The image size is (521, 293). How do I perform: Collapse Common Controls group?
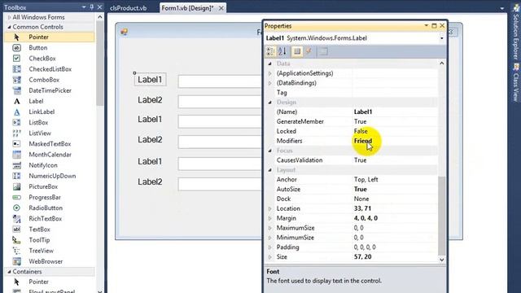click(x=9, y=27)
